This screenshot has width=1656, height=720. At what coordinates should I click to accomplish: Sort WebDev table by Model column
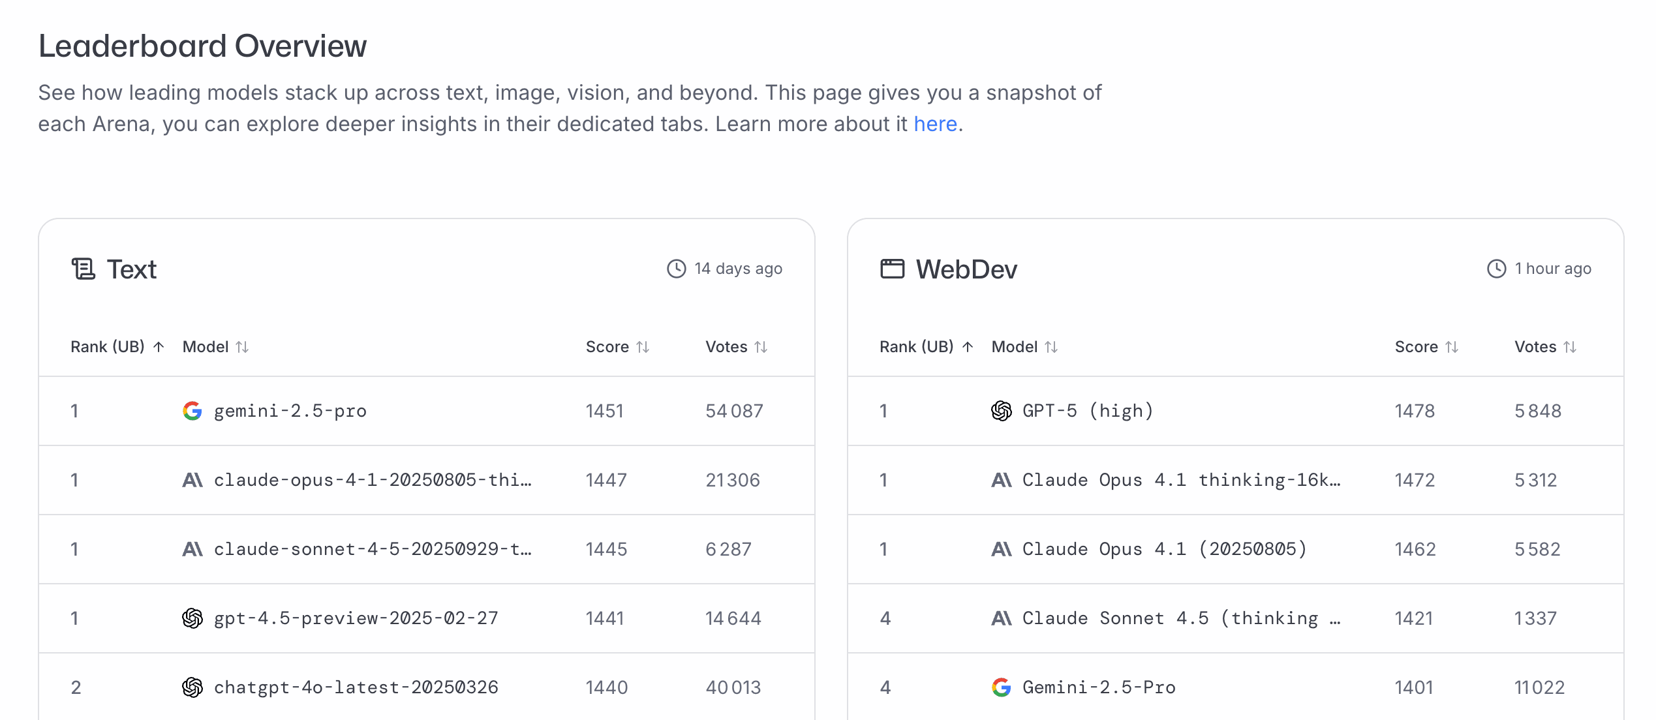pos(1024,347)
